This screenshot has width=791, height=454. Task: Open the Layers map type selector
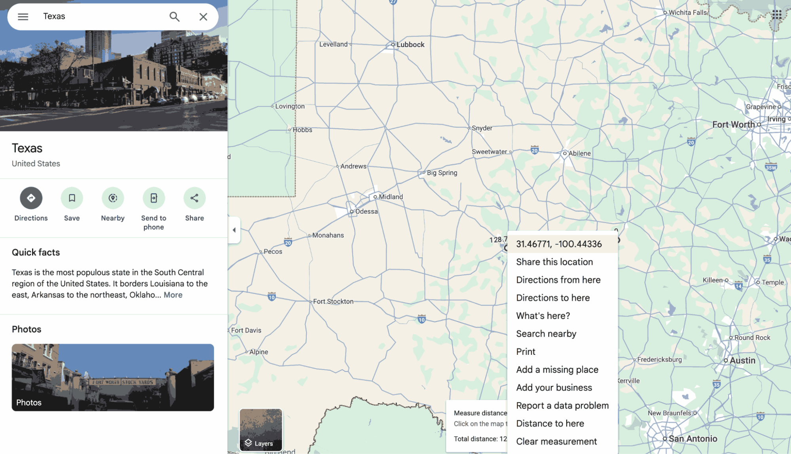pyautogui.click(x=261, y=430)
